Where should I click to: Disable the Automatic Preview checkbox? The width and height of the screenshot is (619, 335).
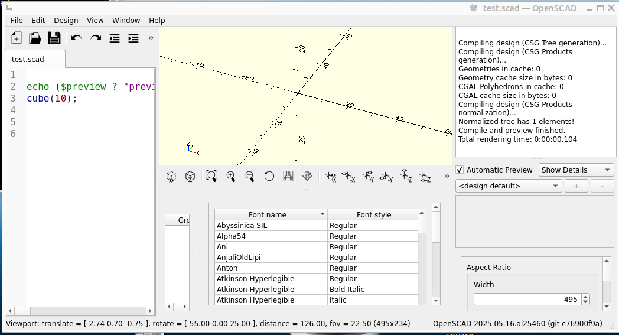coord(460,170)
